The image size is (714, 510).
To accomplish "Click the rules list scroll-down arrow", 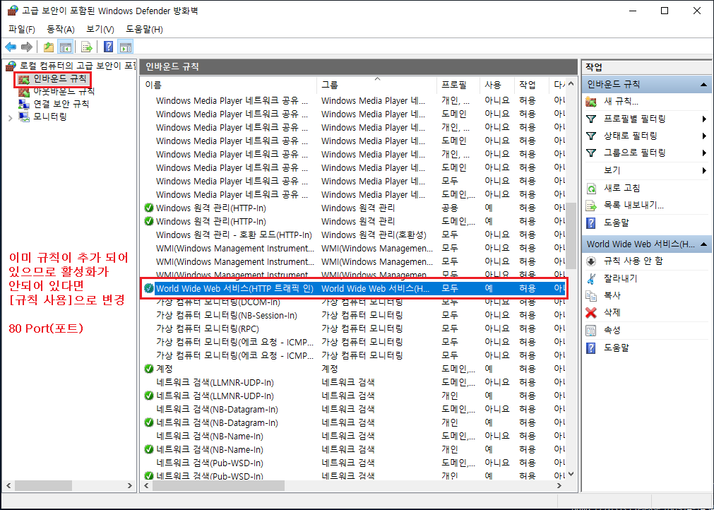I will (x=571, y=475).
